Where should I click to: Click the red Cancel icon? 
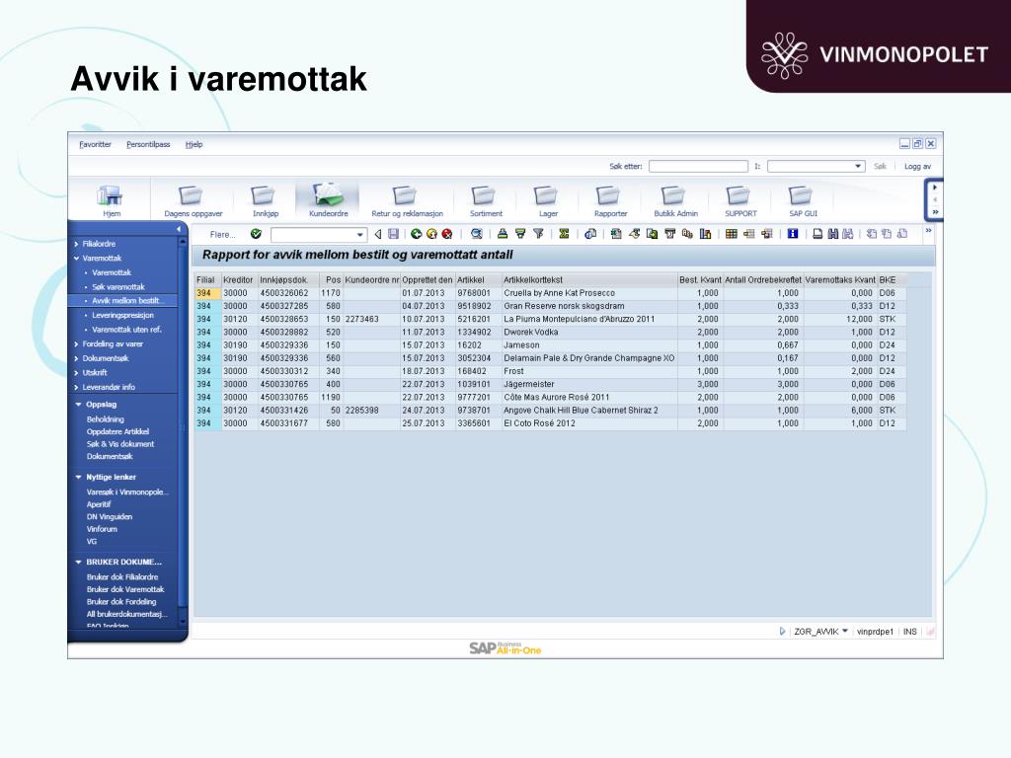point(447,234)
